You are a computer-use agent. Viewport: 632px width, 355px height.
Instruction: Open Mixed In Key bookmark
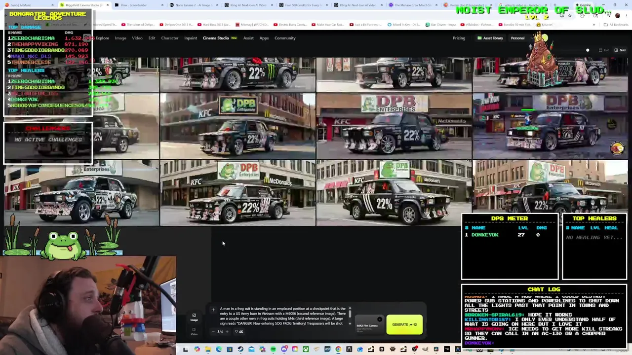click(x=403, y=25)
